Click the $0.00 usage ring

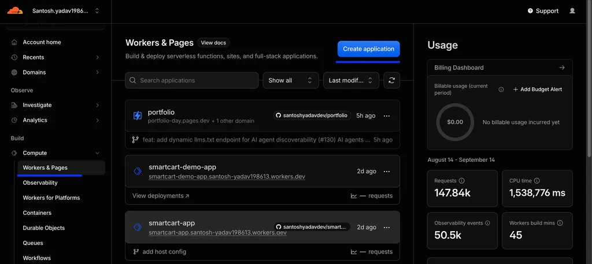coord(455,122)
